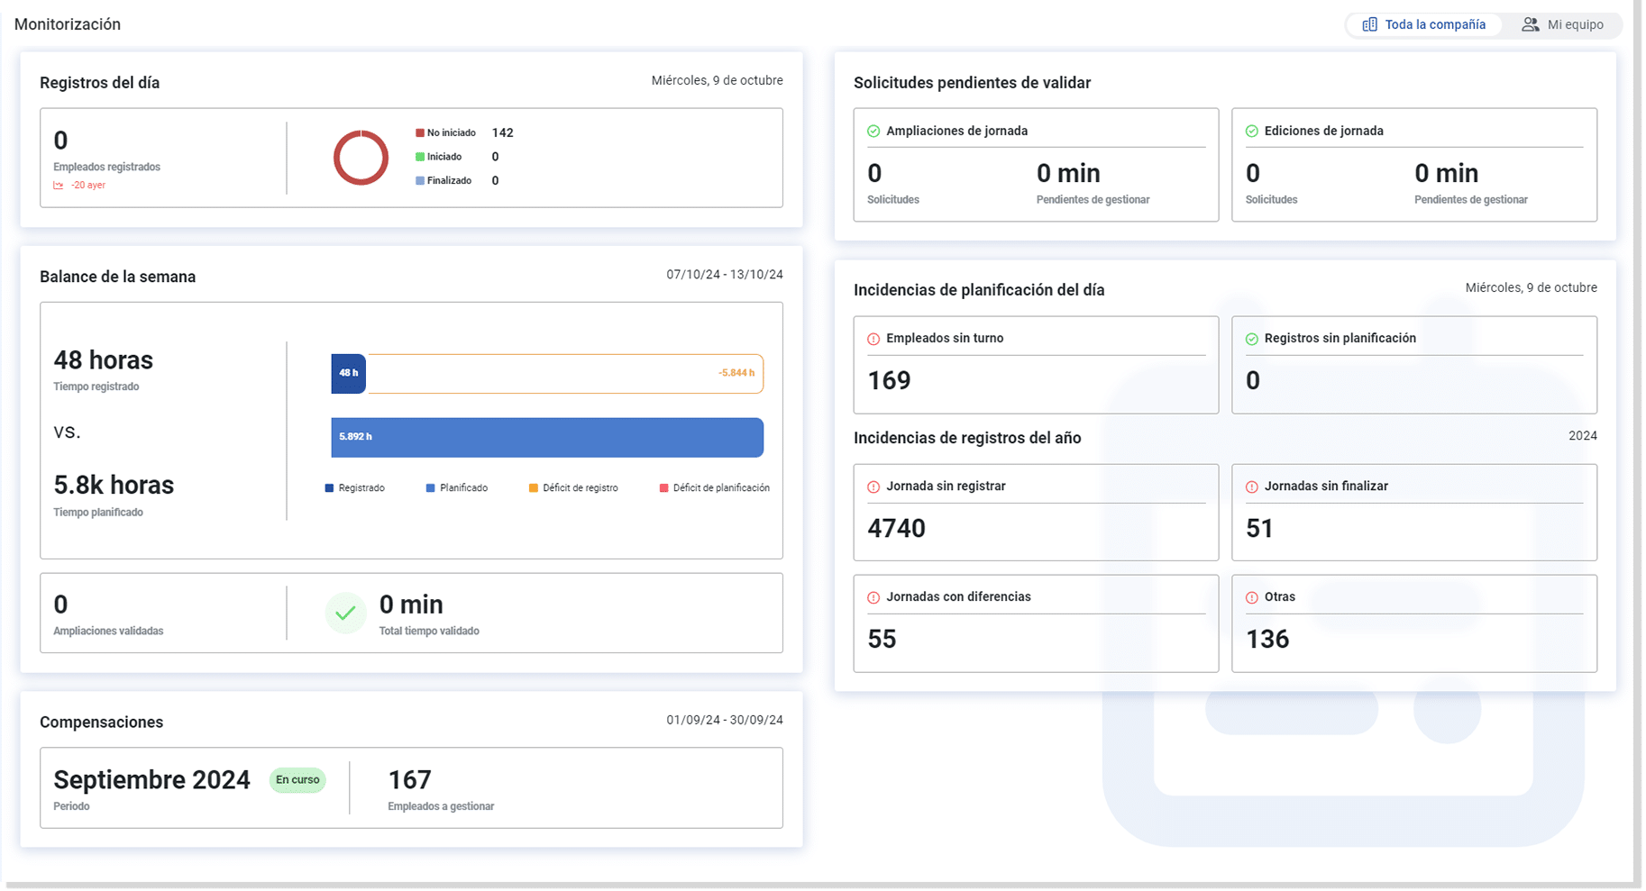
Task: Click the alert icon on Jornadas con diferencias
Action: click(873, 597)
